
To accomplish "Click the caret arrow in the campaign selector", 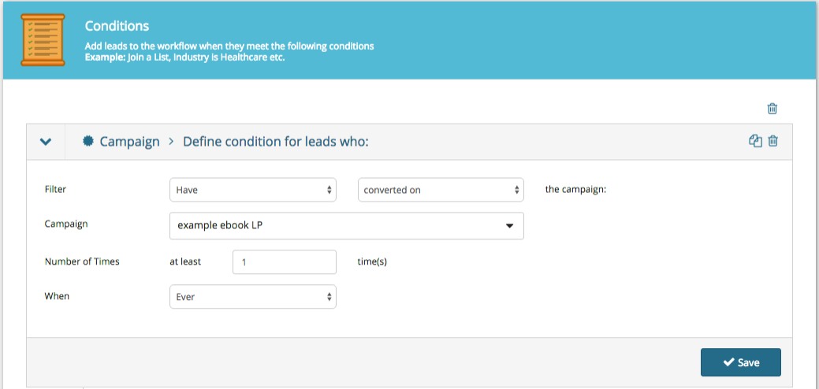I will click(x=510, y=226).
